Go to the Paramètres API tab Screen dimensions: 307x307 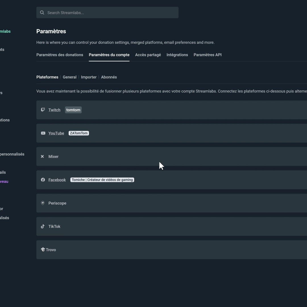click(208, 55)
